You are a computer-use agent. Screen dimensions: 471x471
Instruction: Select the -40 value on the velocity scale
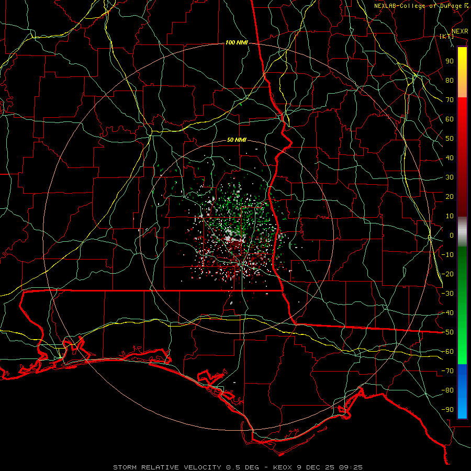pyautogui.click(x=447, y=313)
